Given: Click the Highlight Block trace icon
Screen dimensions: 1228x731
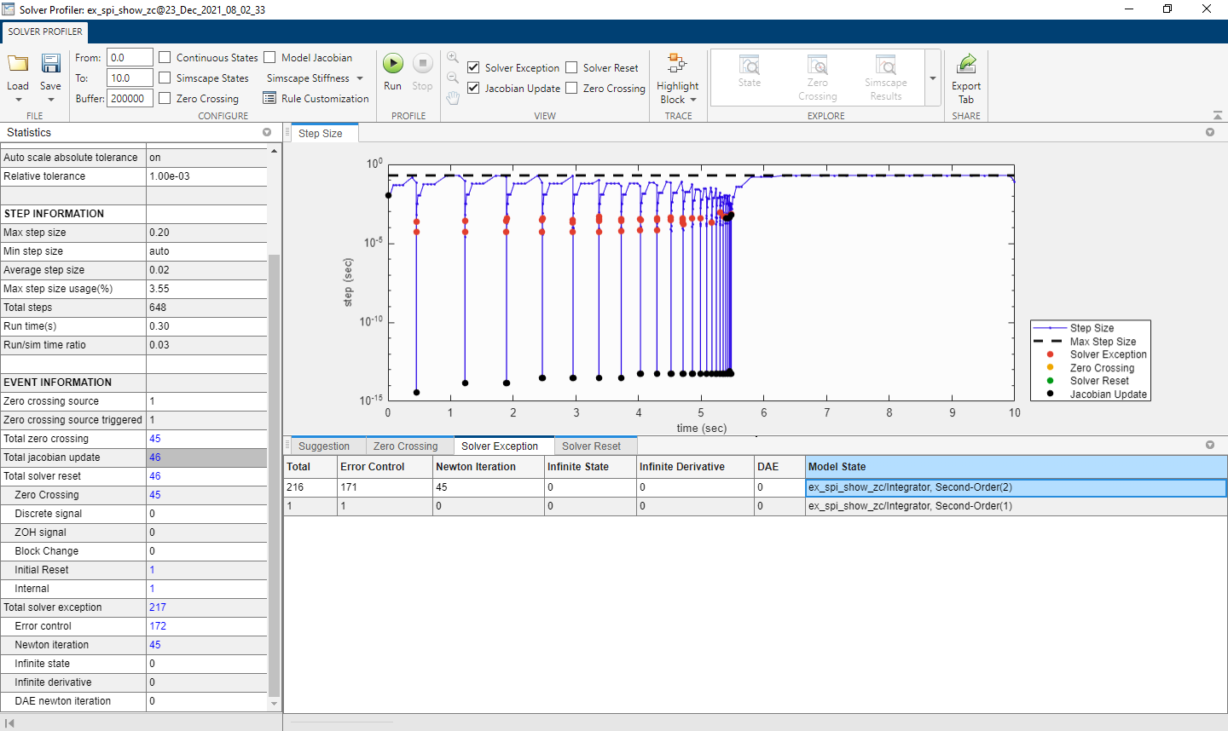Looking at the screenshot, I should [x=677, y=64].
